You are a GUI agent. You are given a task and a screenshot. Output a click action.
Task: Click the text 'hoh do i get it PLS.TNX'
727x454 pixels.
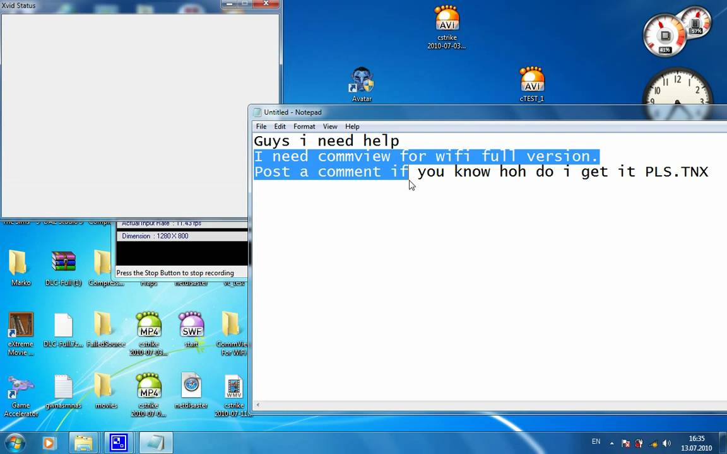pyautogui.click(x=604, y=172)
